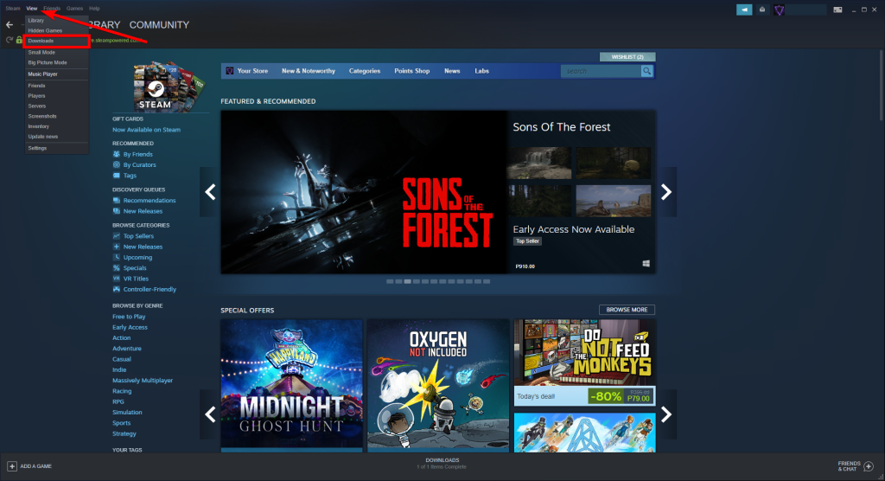The height and width of the screenshot is (481, 885).
Task: View the beach screenshot thumbnail
Action: [x=614, y=201]
